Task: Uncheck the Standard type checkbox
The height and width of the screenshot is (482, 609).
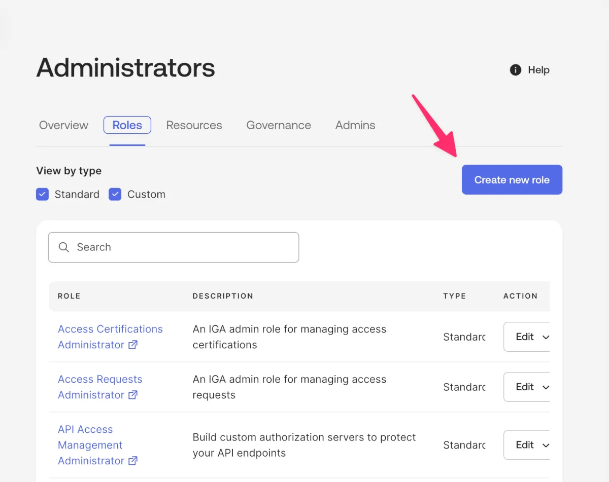Action: point(42,195)
